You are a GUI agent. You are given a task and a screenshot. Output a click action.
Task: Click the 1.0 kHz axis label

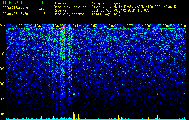tap(3, 54)
